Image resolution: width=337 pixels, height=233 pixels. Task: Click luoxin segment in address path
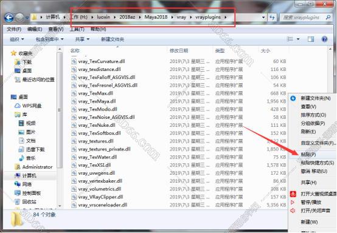[103, 17]
